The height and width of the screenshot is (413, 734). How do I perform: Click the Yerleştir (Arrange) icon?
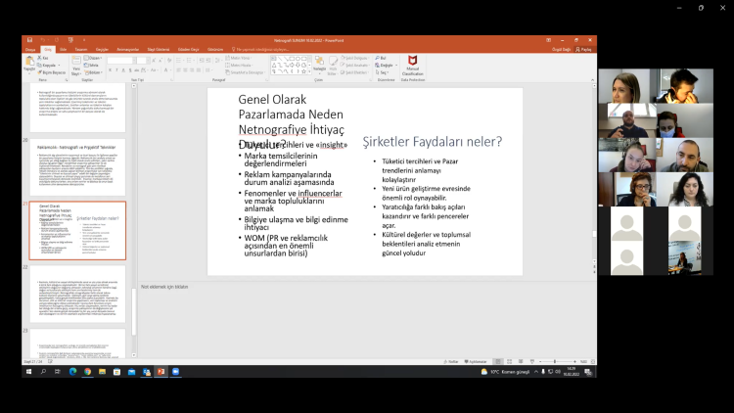(320, 63)
